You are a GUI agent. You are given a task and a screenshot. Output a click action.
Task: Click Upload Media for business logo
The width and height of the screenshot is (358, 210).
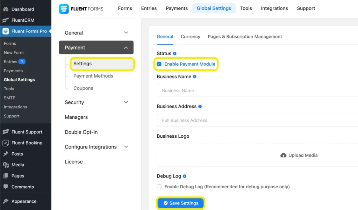pyautogui.click(x=299, y=155)
